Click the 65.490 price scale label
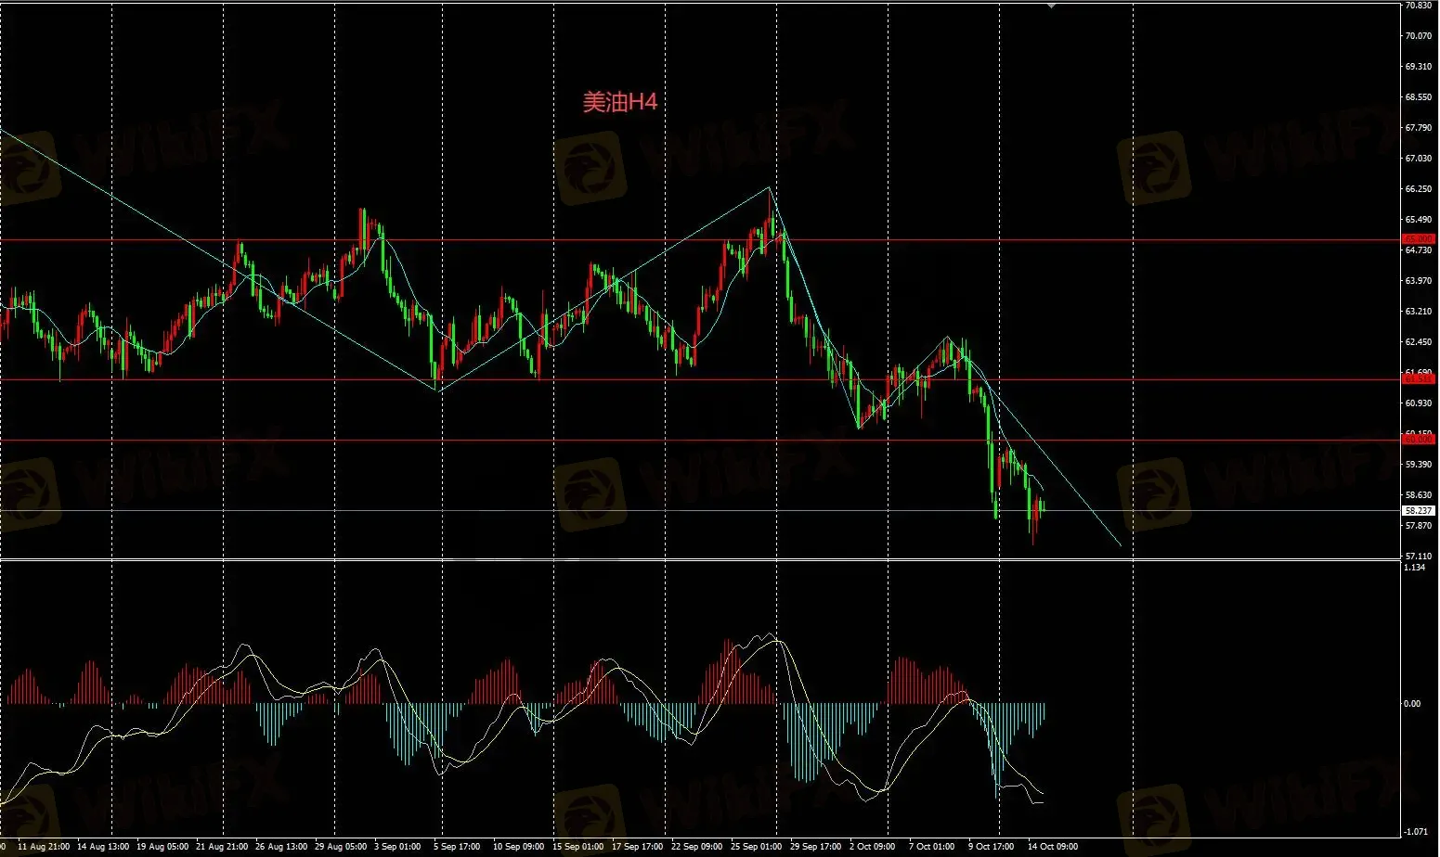The height and width of the screenshot is (857, 1440). (x=1418, y=220)
